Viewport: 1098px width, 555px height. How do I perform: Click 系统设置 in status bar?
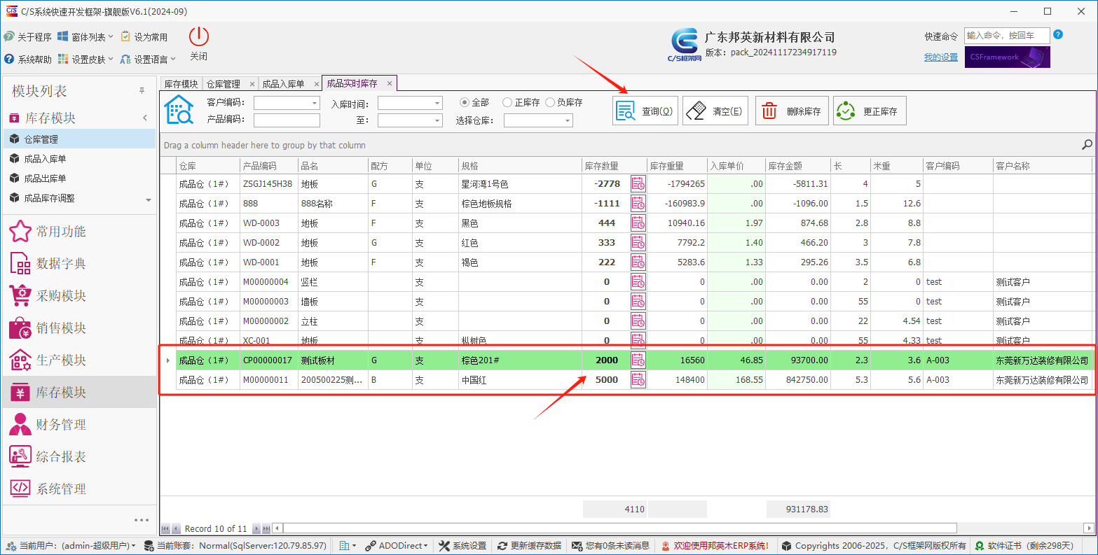(462, 546)
